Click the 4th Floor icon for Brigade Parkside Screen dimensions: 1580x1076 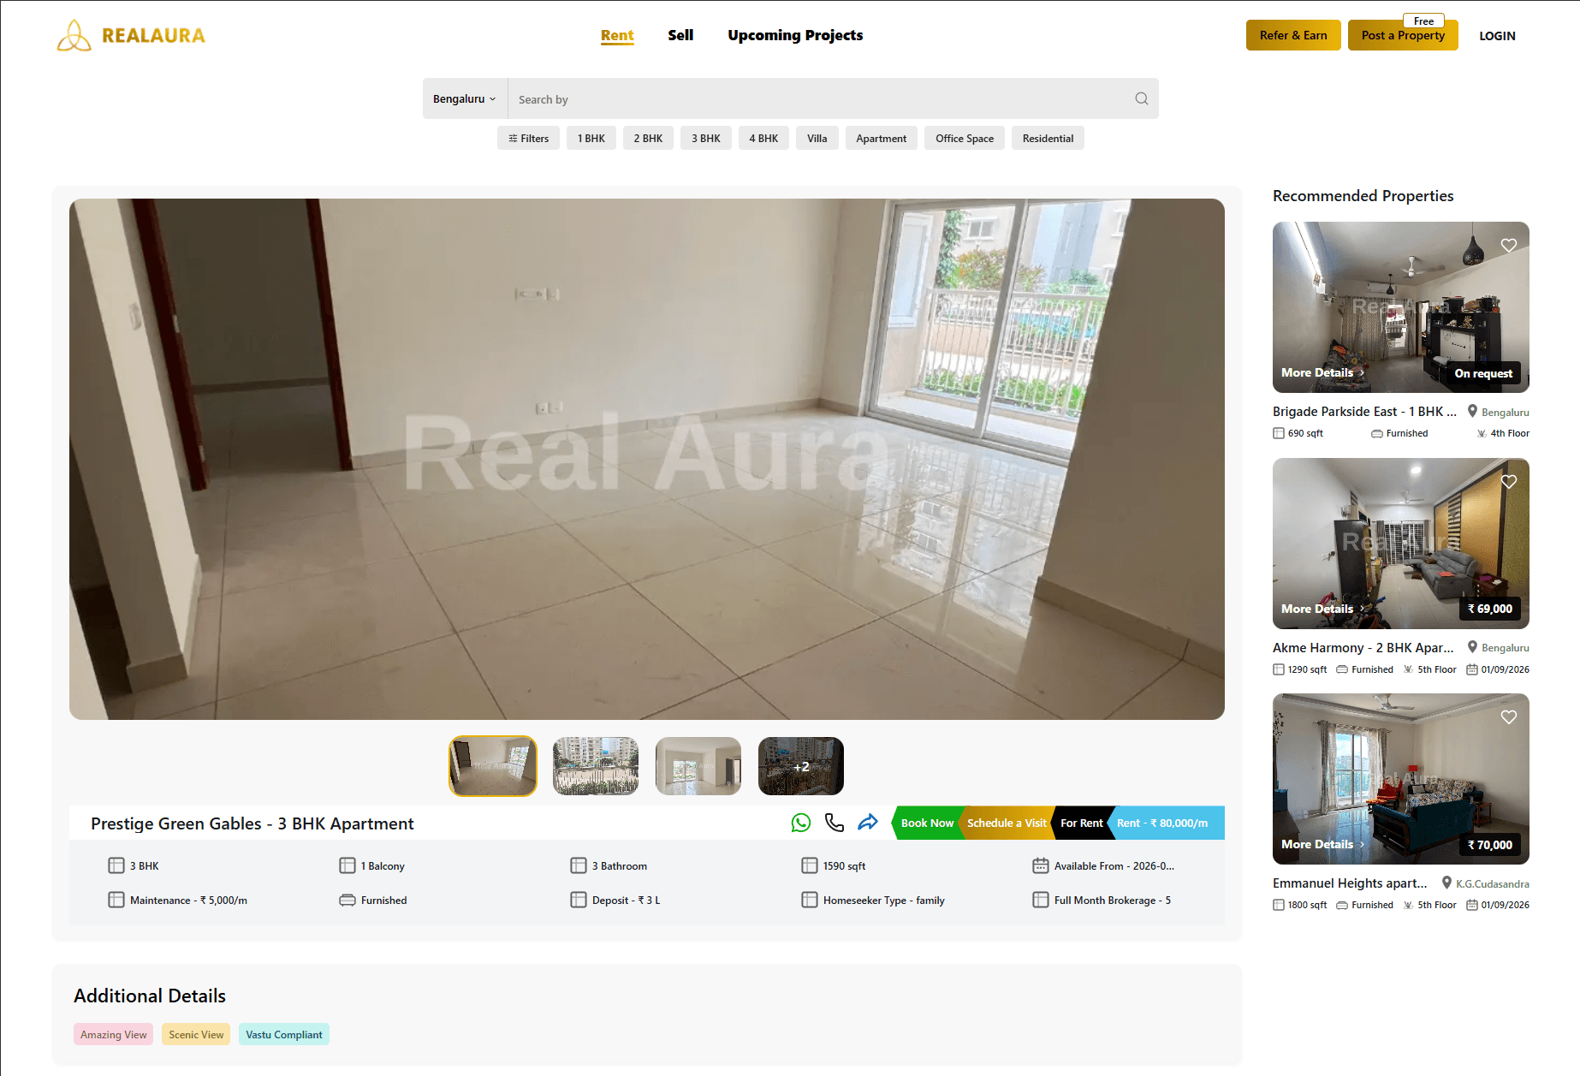pyautogui.click(x=1482, y=433)
